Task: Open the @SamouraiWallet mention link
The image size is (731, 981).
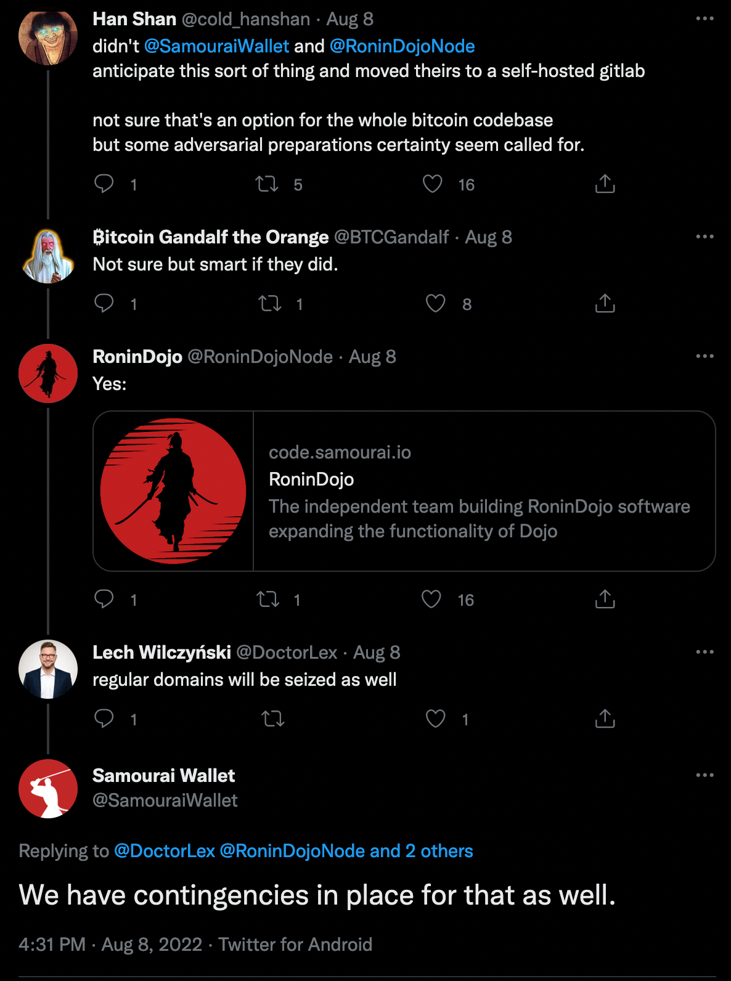Action: coord(216,46)
